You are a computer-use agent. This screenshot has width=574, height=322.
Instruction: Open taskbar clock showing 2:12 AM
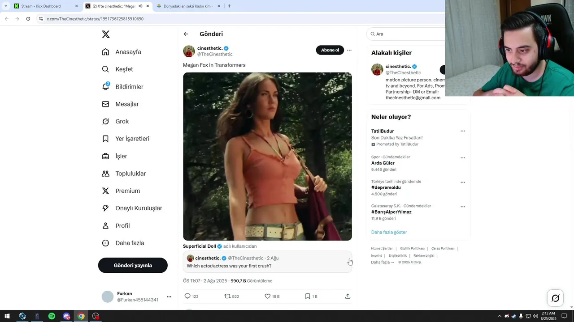(548, 316)
